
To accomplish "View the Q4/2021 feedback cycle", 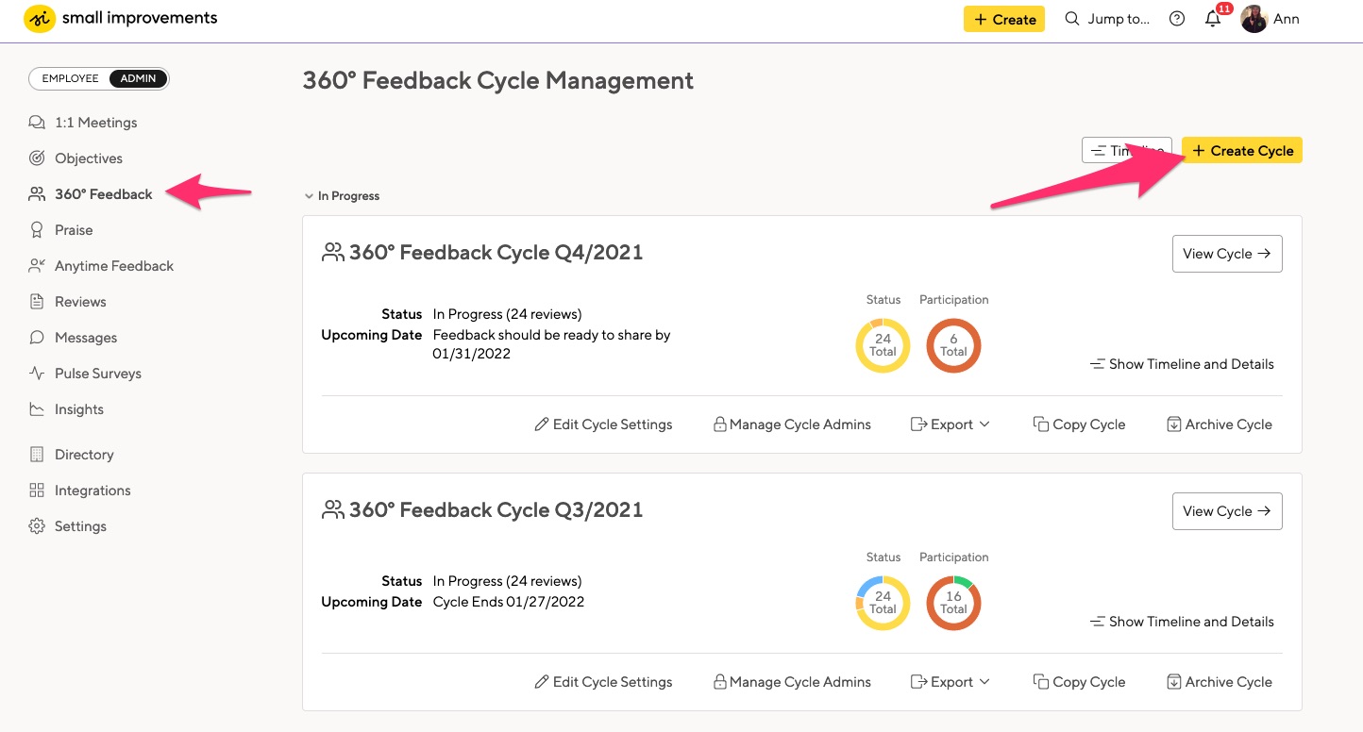I will coord(1227,253).
